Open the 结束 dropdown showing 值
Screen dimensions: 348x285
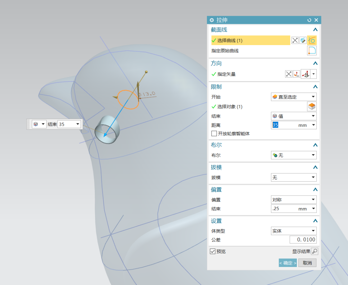pos(293,116)
